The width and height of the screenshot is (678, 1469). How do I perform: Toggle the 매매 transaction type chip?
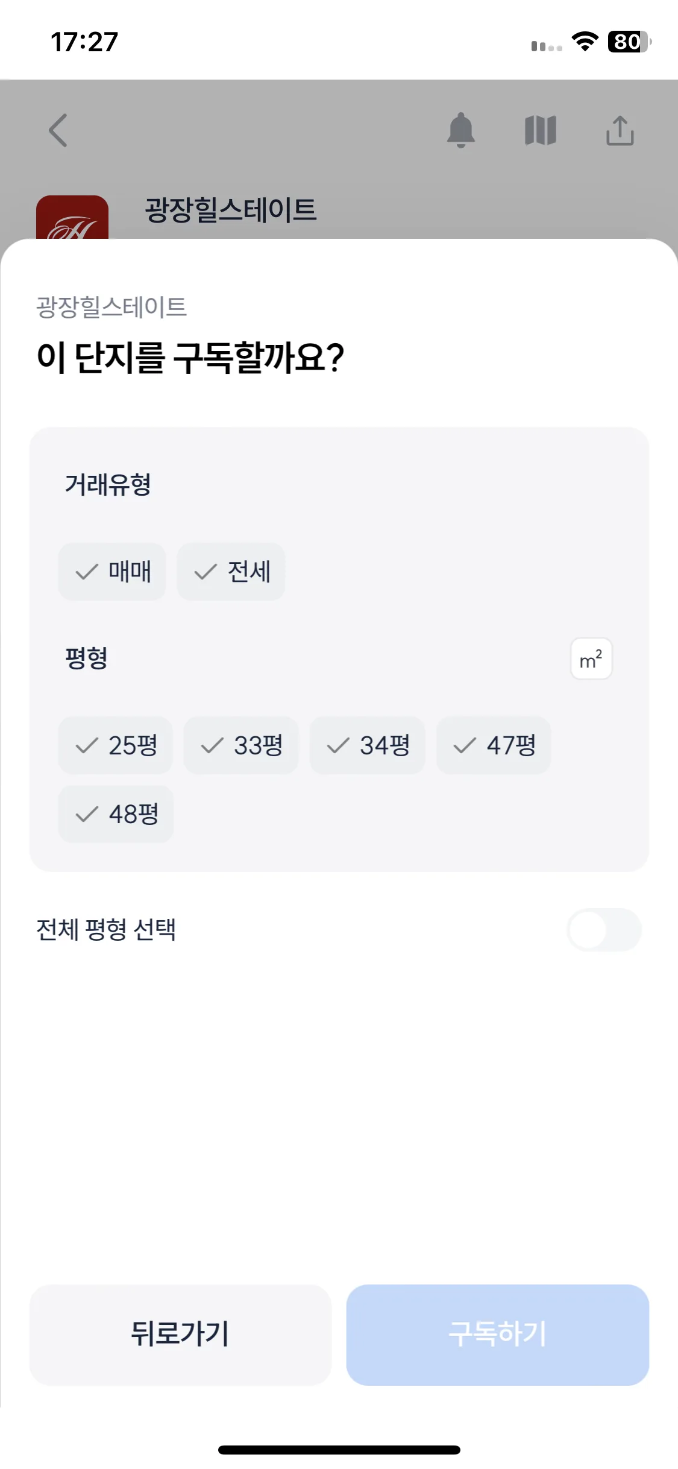click(112, 572)
